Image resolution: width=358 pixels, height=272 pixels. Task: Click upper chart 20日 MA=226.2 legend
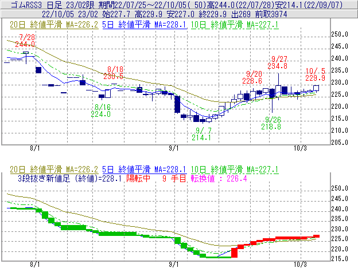[54, 25]
